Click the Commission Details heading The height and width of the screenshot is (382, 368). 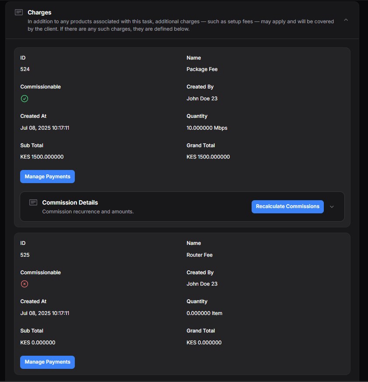click(70, 203)
